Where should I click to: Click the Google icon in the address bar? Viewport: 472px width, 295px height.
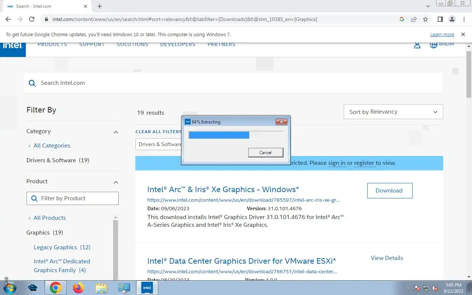pos(402,19)
